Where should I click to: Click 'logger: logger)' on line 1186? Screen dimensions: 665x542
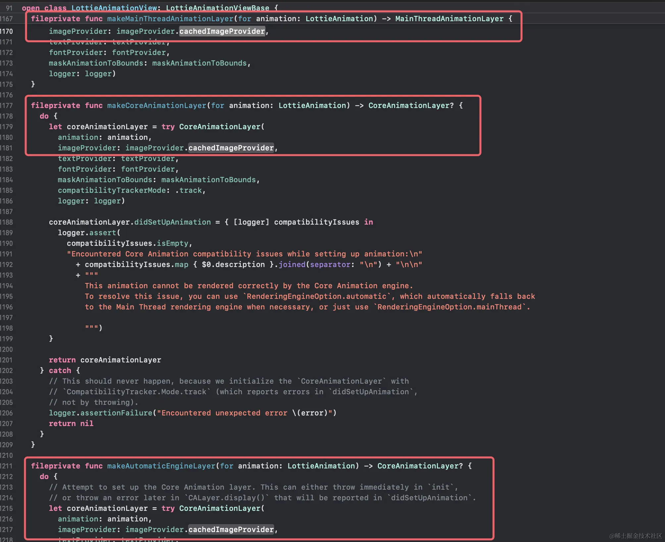[x=91, y=201]
